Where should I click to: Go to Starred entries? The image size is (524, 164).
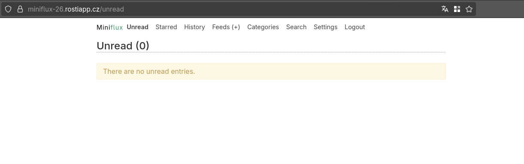click(x=167, y=27)
